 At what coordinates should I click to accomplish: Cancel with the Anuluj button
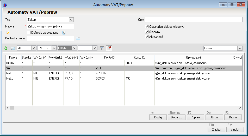click(235, 130)
